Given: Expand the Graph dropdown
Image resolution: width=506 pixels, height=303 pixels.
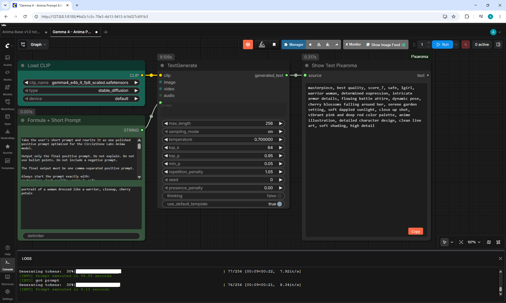Looking at the screenshot, I should [38, 44].
